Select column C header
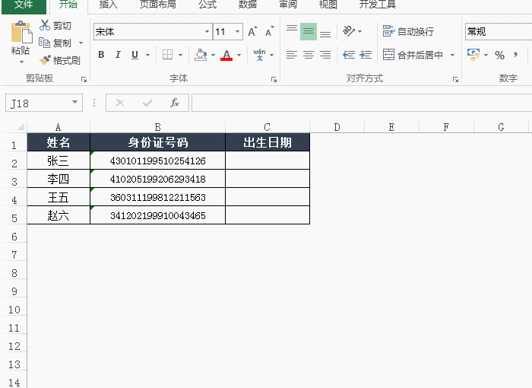The height and width of the screenshot is (388, 532). point(268,127)
